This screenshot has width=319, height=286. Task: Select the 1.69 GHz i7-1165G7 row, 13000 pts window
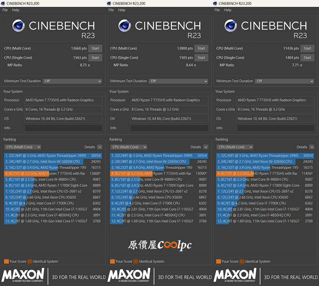pos(159,221)
